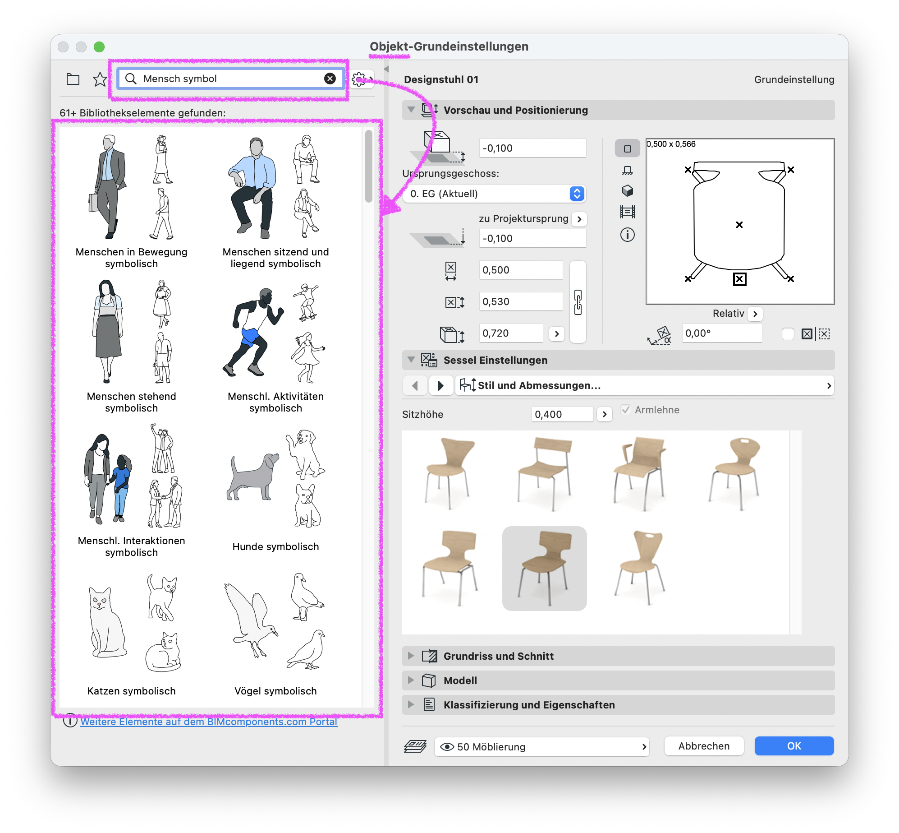Open the Ursprungsgeschoss dropdown

pyautogui.click(x=495, y=194)
